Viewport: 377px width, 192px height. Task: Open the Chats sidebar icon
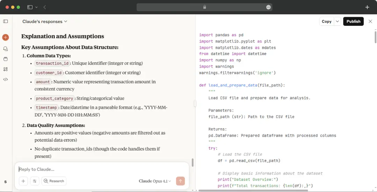point(6,49)
